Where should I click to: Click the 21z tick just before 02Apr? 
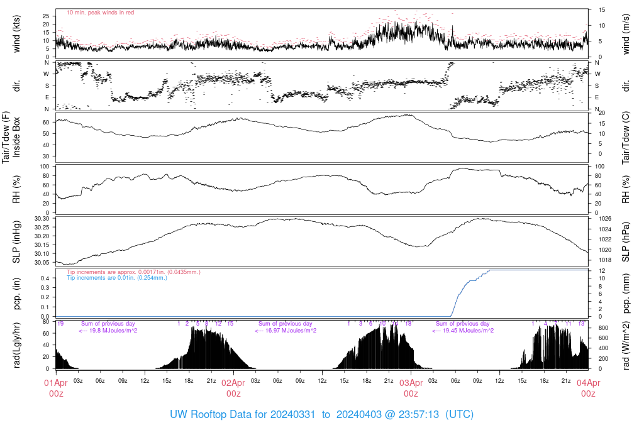[211, 381]
